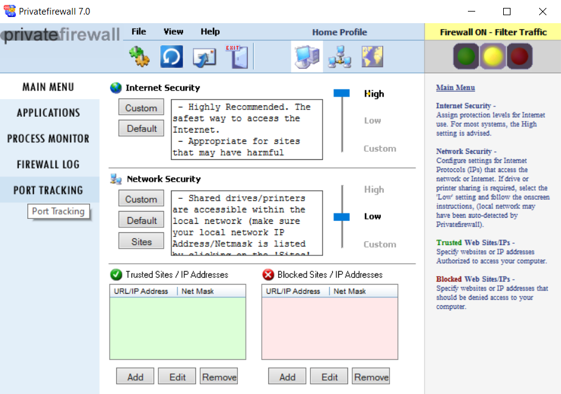Open the View menu

pyautogui.click(x=173, y=32)
